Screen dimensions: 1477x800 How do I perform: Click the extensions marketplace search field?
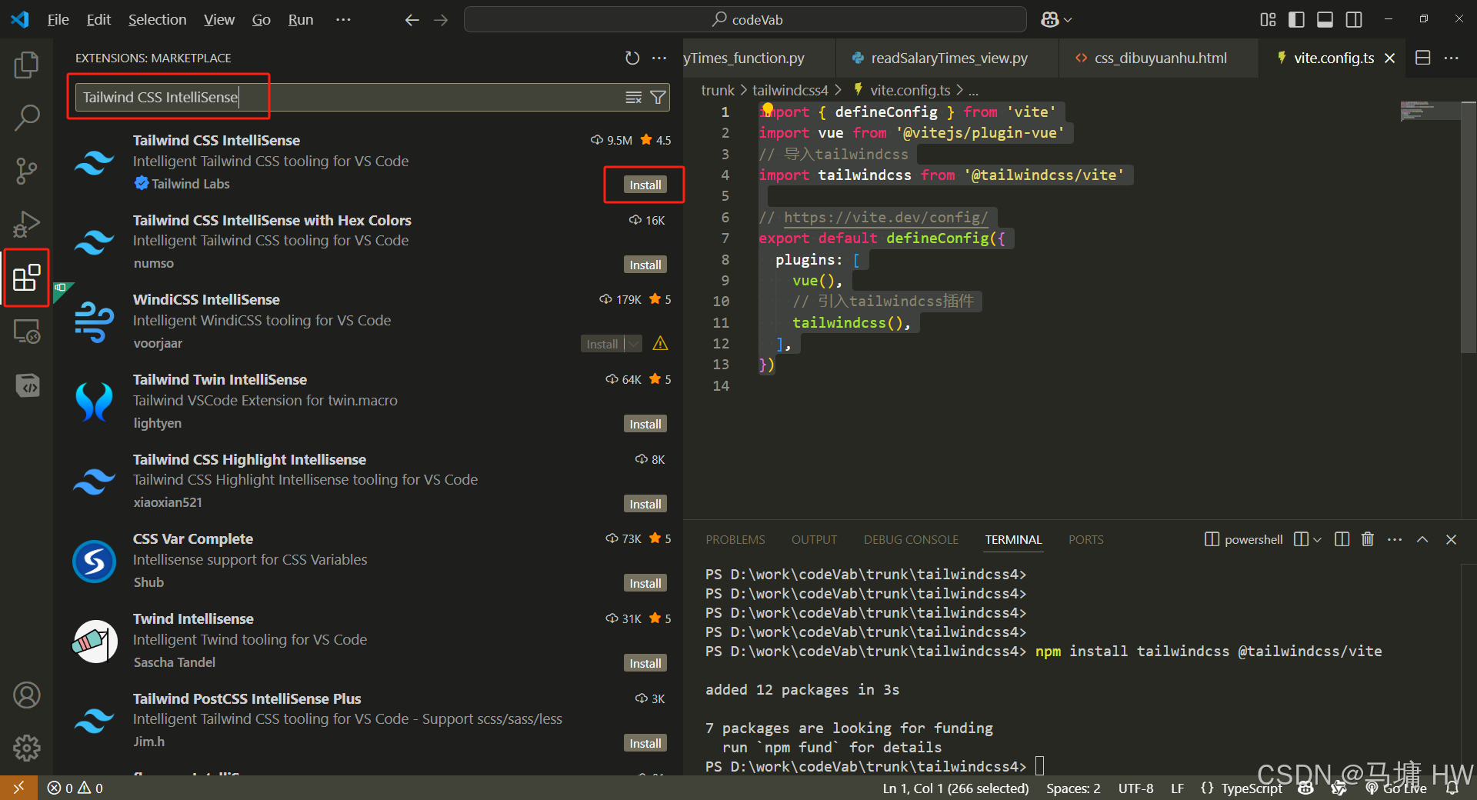click(346, 97)
